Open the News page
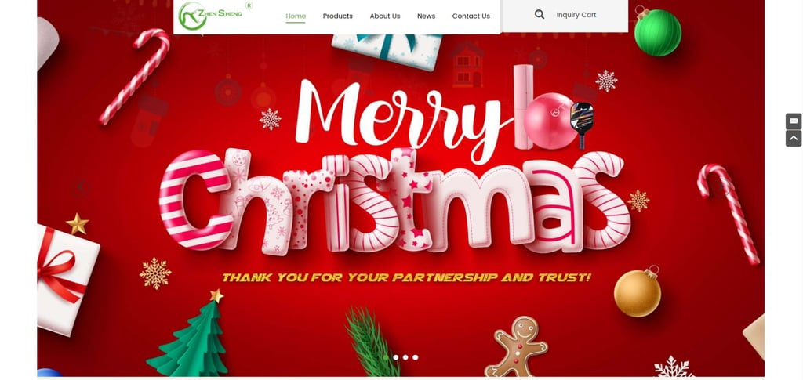Viewport: 803px width, 380px height. pyautogui.click(x=426, y=16)
